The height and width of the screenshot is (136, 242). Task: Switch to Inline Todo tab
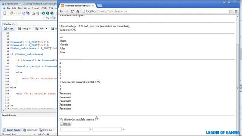click(x=30, y=130)
